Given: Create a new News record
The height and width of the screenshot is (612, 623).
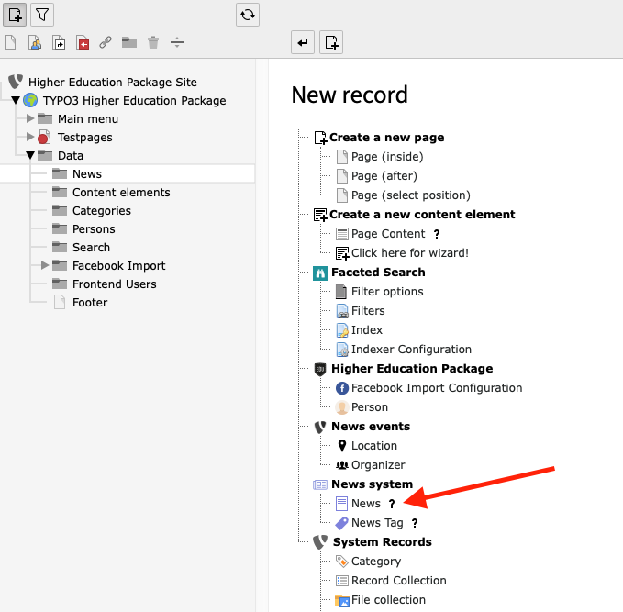Looking at the screenshot, I should [x=365, y=504].
